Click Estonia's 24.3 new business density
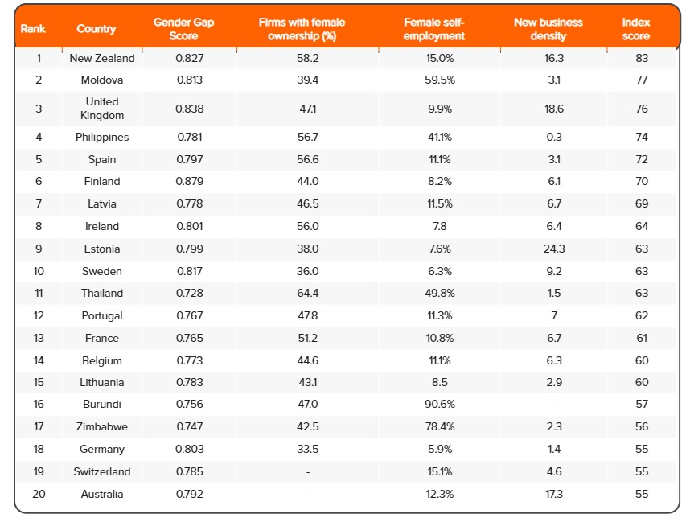The width and height of the screenshot is (690, 518). 554,249
